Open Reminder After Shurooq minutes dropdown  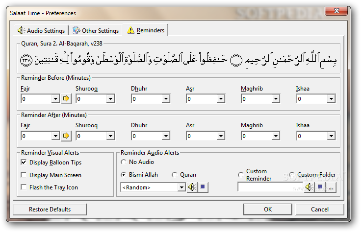click(x=110, y=136)
